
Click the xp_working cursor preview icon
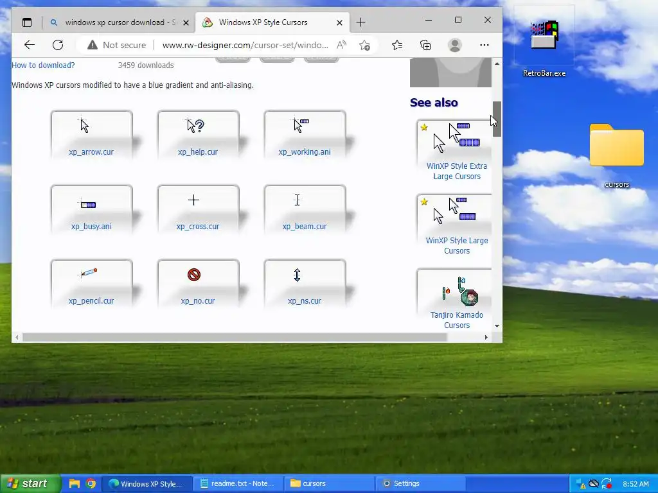click(302, 125)
